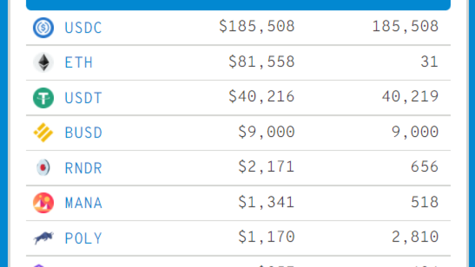The image size is (475, 267).
Task: Click the RNDR token icon
Action: (x=43, y=168)
